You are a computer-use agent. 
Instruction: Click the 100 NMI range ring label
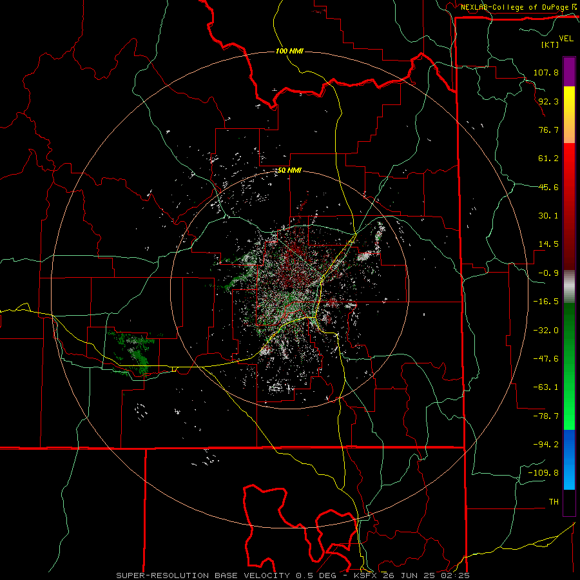tap(289, 51)
